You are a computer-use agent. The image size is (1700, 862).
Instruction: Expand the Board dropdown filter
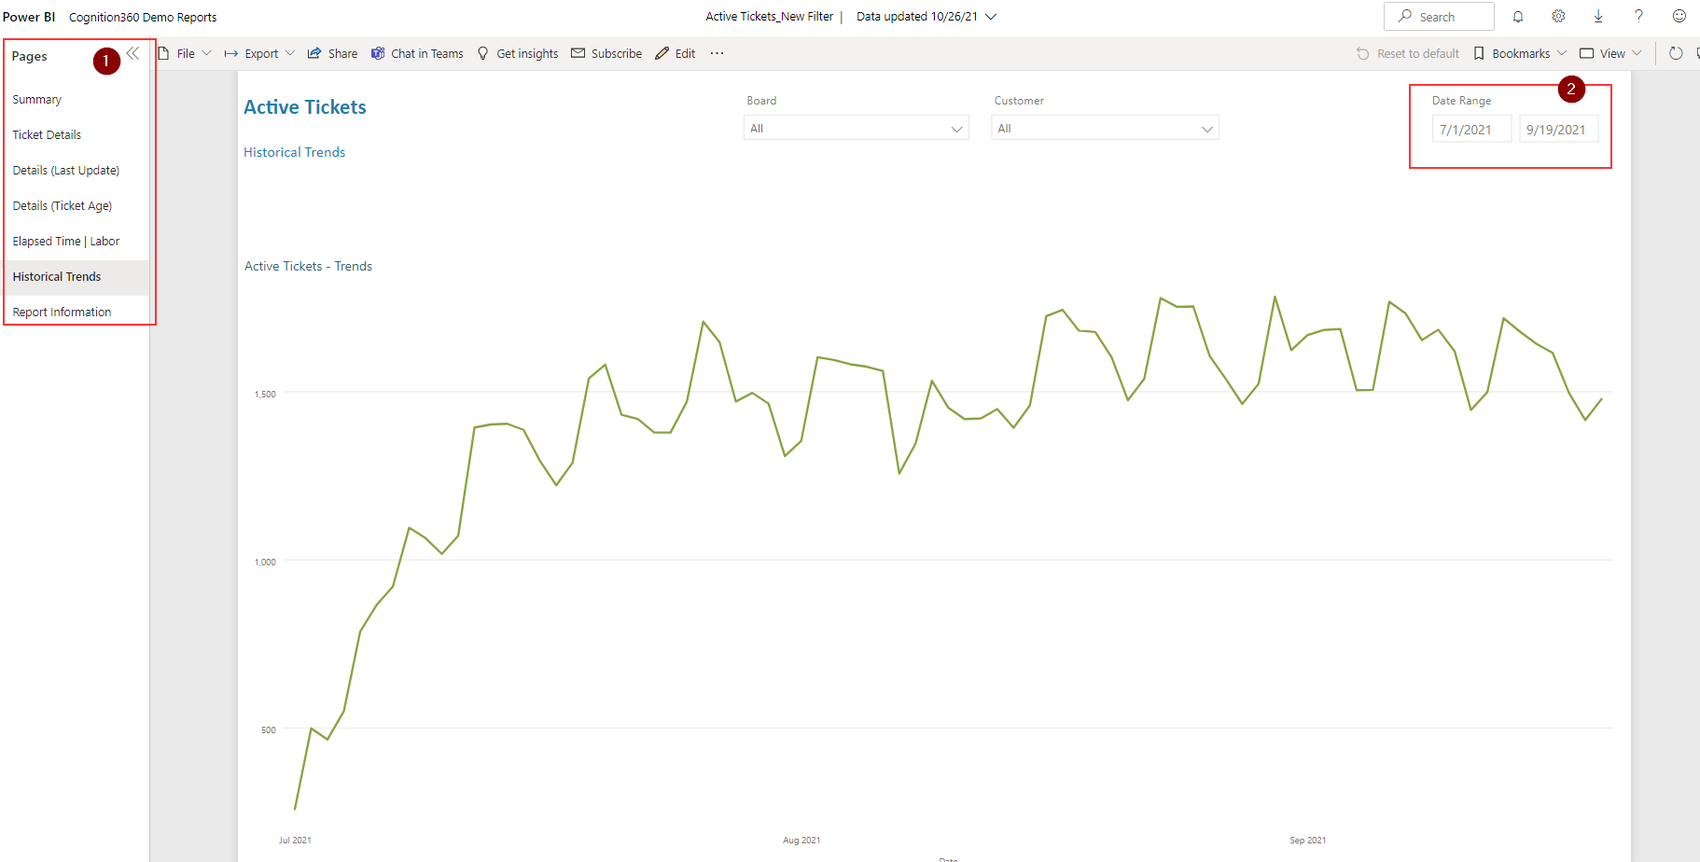click(x=855, y=128)
